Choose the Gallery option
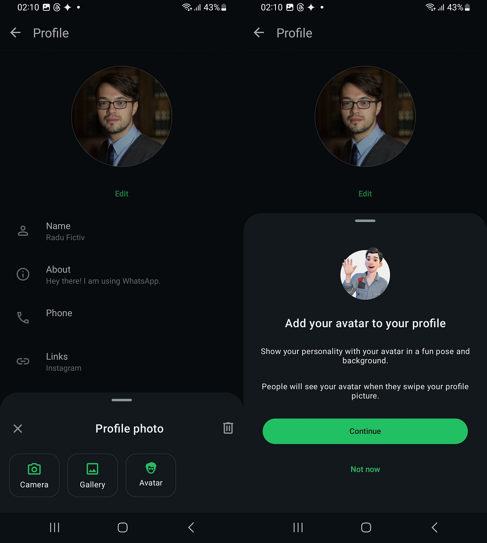 (92, 475)
